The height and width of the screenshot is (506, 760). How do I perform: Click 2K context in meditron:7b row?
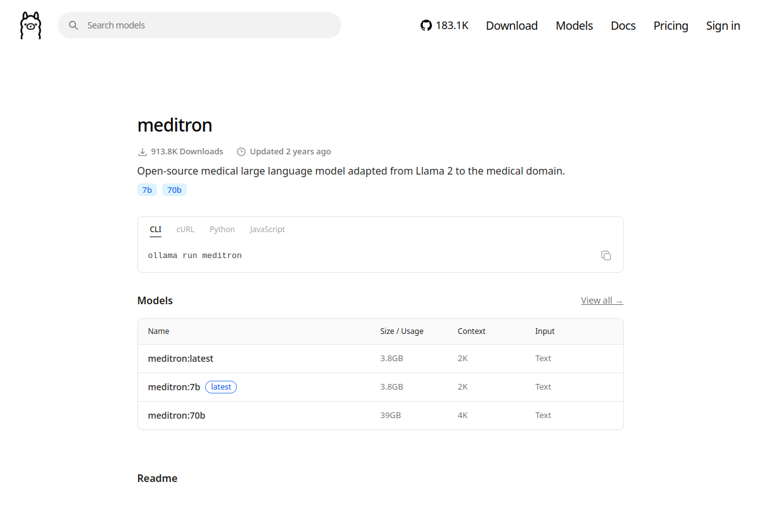tap(463, 387)
